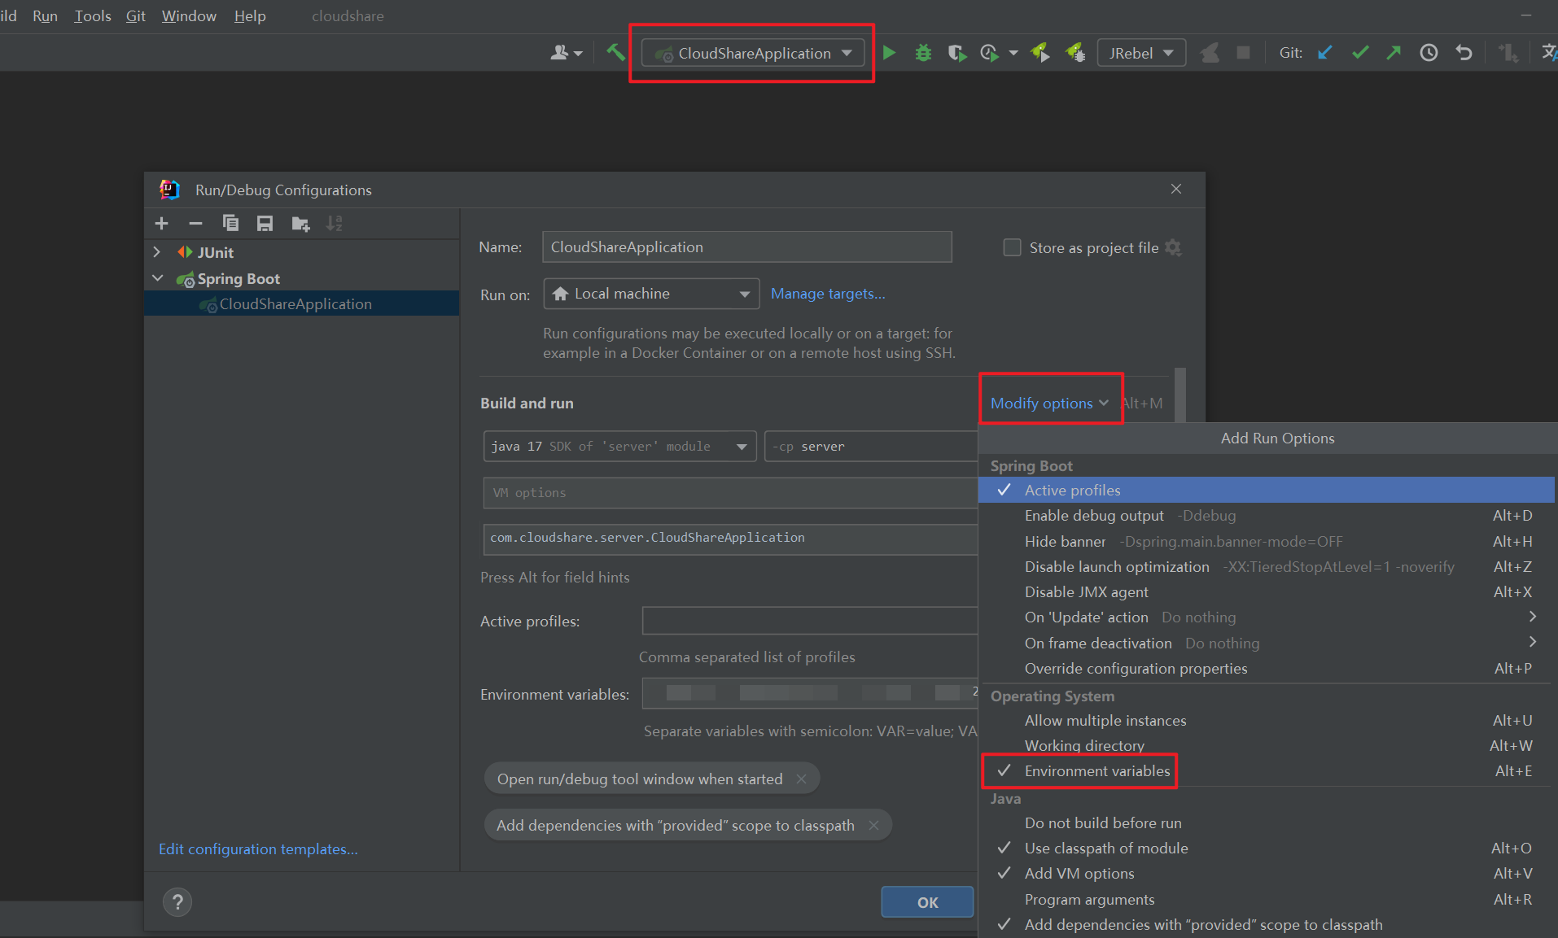1558x938 pixels.
Task: Click the Git rollback undo icon
Action: pos(1464,53)
